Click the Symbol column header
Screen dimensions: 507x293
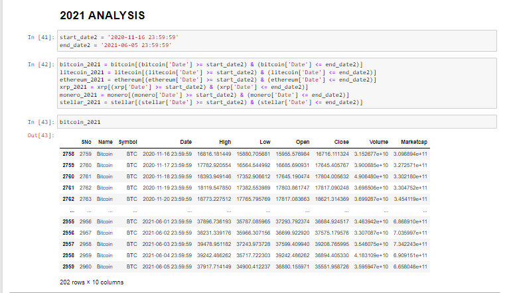pyautogui.click(x=127, y=142)
